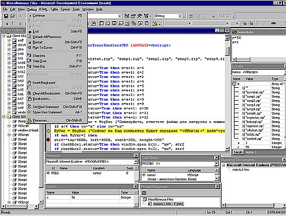
Task: Open the File menu
Action: tap(5, 9)
